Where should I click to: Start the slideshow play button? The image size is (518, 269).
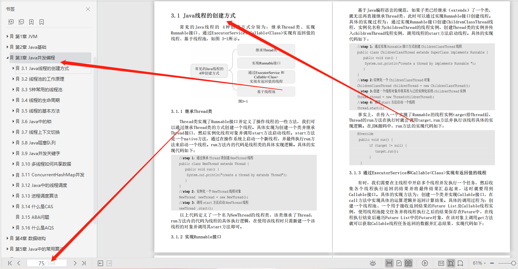pyautogui.click(x=425, y=263)
